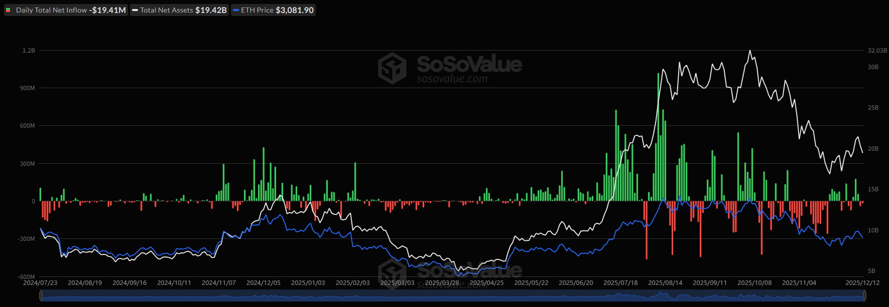Click the 25B right axis label

pos(873,108)
